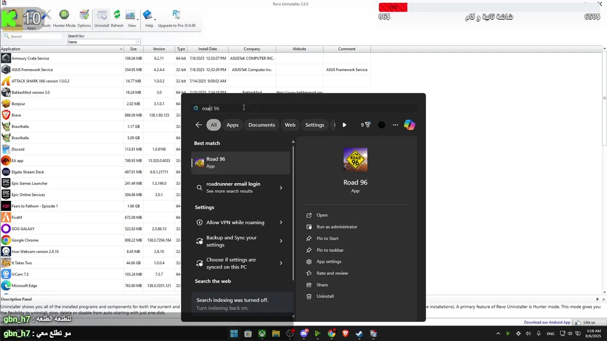Open the Tools toolbar item
Image resolution: width=607 pixels, height=341 pixels.
point(46,19)
